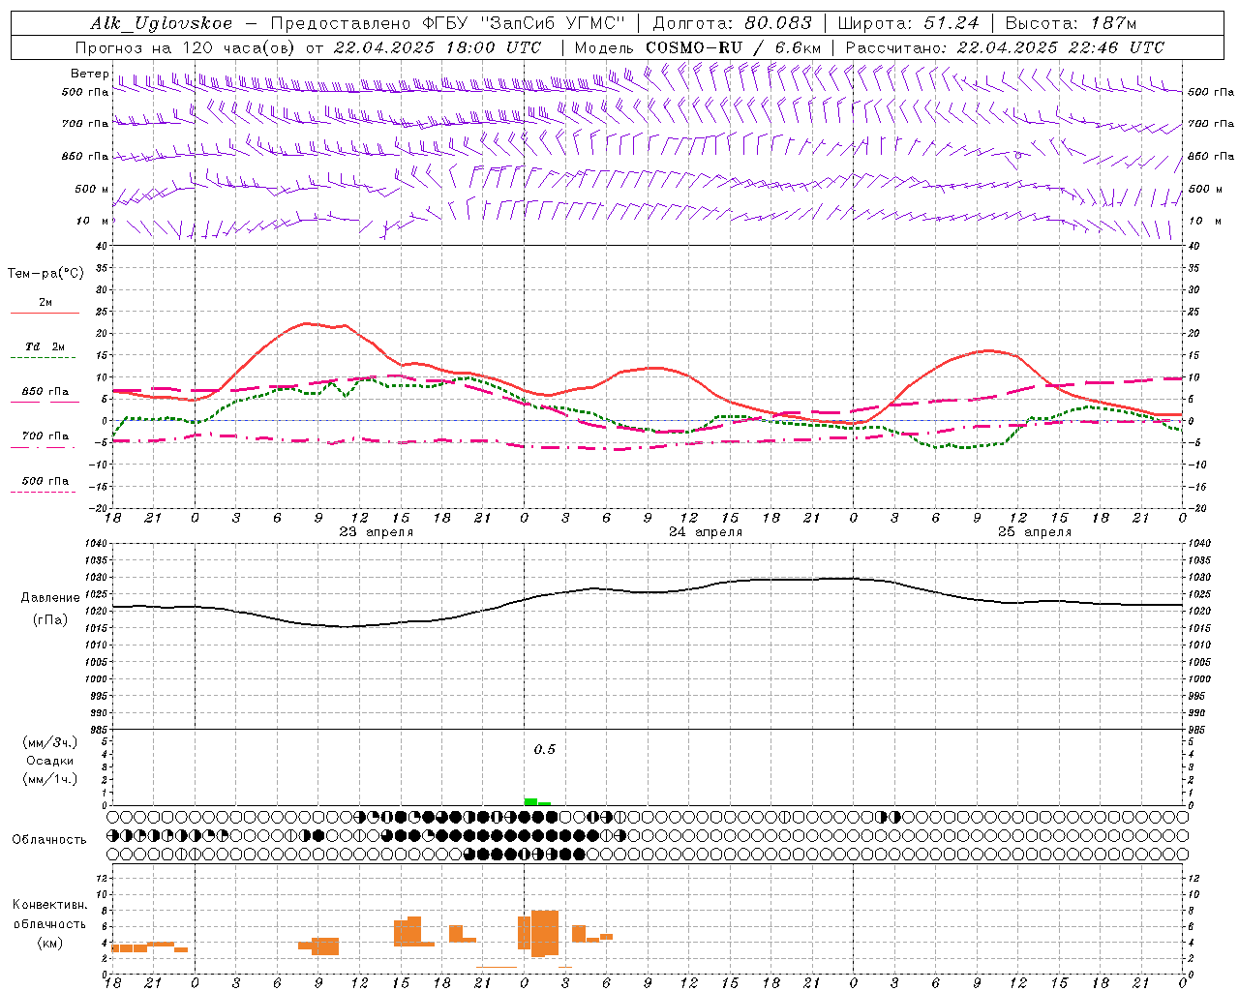Screen dimensions: 1239x991
Task: Click the (гПа) unit under Давление
Action: 50,619
